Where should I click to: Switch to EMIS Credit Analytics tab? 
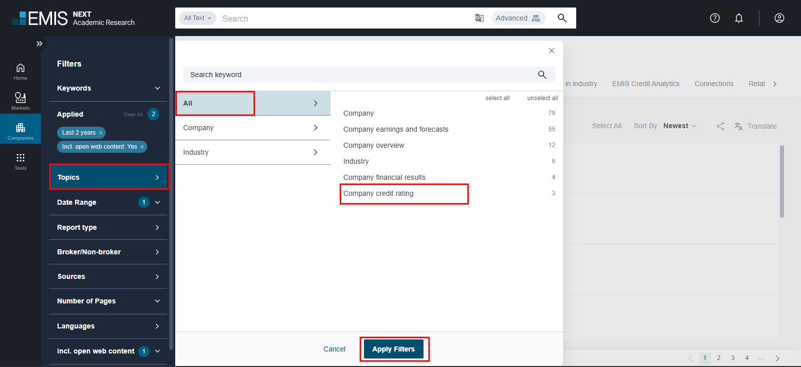645,84
